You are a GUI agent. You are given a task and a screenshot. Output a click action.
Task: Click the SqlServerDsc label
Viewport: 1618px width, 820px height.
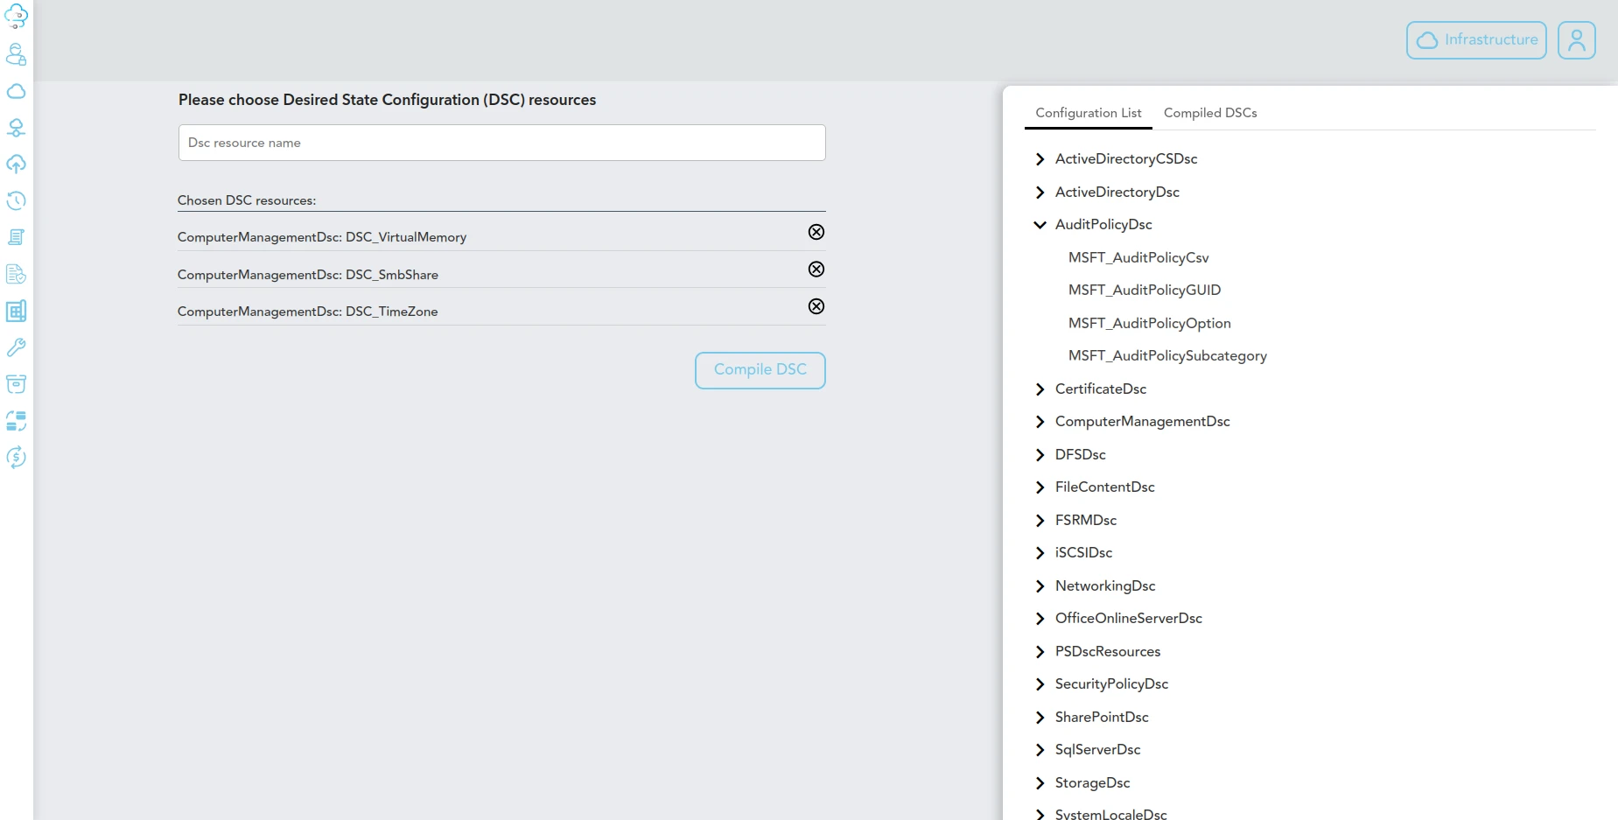[1098, 749]
